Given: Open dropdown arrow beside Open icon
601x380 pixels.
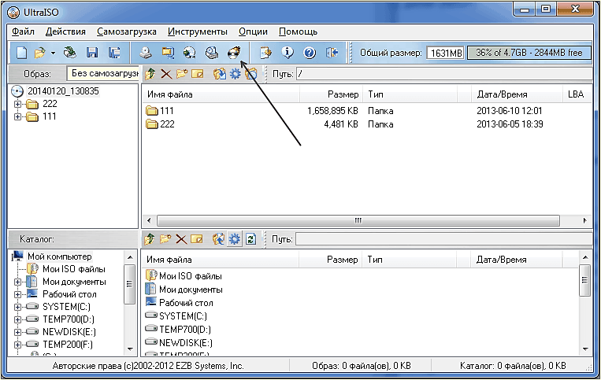Looking at the screenshot, I should tap(53, 53).
